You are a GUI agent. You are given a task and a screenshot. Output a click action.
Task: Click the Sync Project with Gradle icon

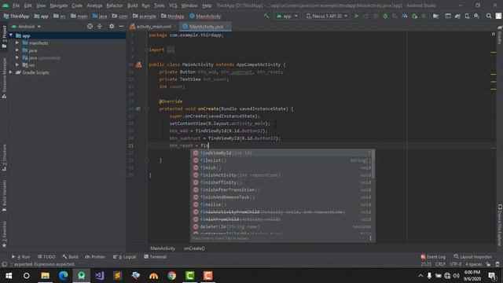tap(457, 16)
